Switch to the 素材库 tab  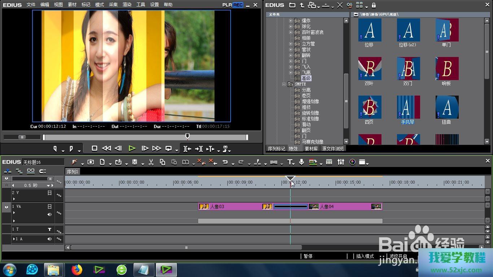tap(311, 149)
